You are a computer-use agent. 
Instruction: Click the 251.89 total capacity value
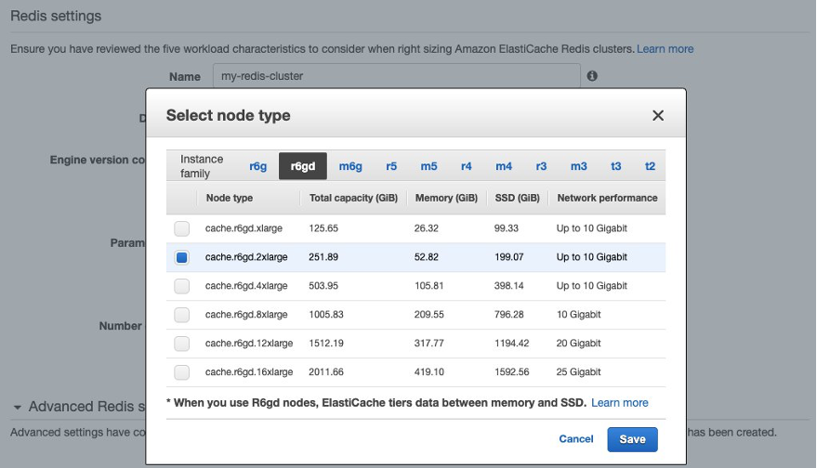click(323, 256)
